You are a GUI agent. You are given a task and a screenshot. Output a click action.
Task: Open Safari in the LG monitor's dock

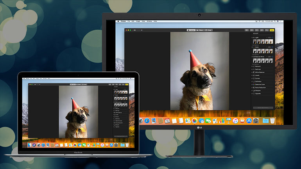147,121
